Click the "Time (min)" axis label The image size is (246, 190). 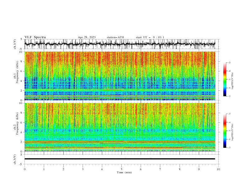point(124,172)
